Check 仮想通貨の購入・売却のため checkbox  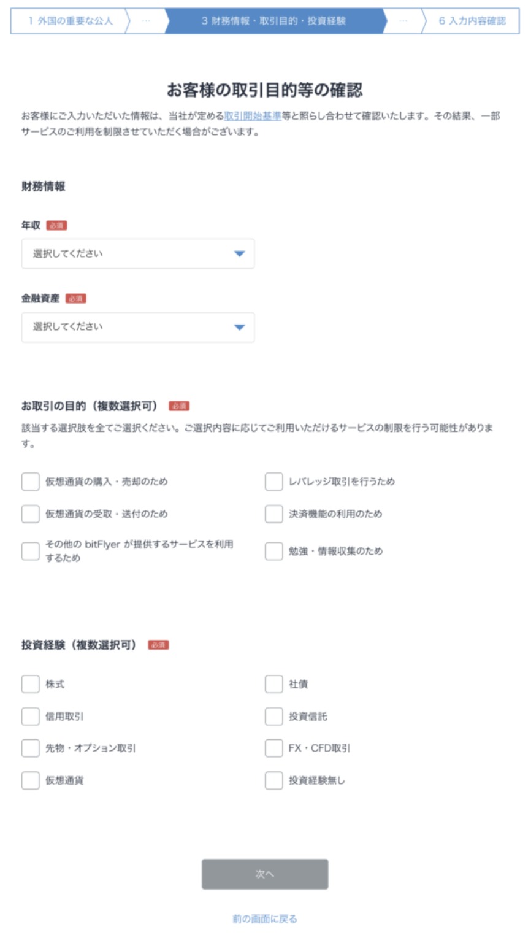click(29, 482)
